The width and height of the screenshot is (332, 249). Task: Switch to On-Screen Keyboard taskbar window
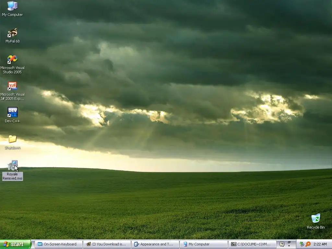58,244
